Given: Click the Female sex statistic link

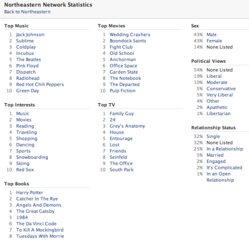Looking at the screenshot, I should tap(214, 41).
